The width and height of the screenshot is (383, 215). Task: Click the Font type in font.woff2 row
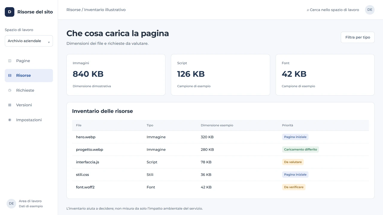(x=151, y=187)
